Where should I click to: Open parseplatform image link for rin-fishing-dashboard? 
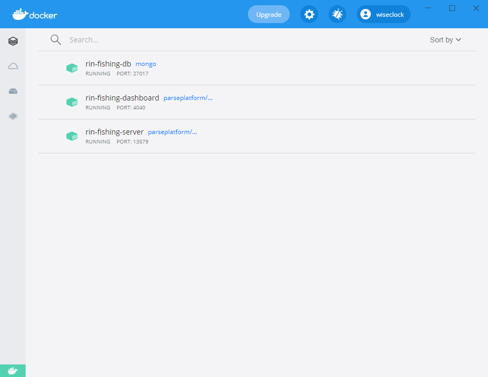(x=188, y=98)
